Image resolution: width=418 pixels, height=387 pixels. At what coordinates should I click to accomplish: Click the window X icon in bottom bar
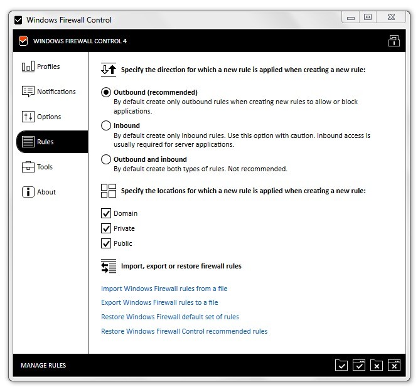394,365
